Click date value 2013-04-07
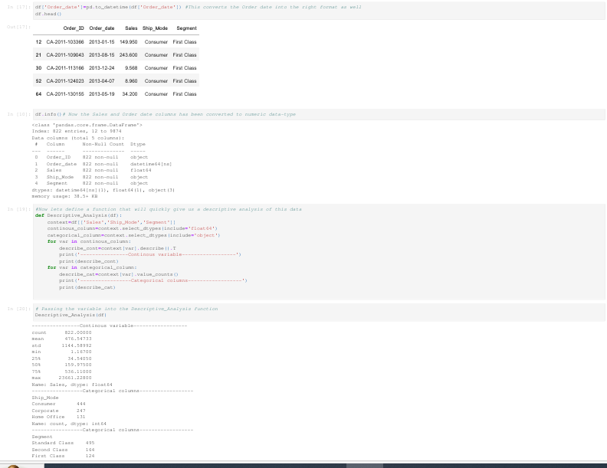The image size is (607, 468). tap(102, 81)
